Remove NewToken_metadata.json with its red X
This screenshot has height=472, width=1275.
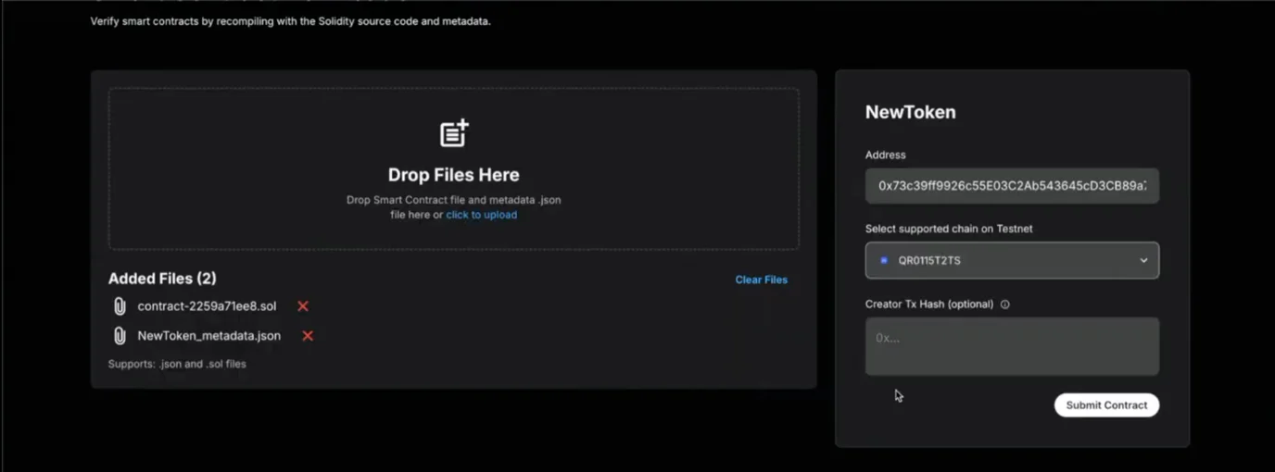[x=308, y=336]
